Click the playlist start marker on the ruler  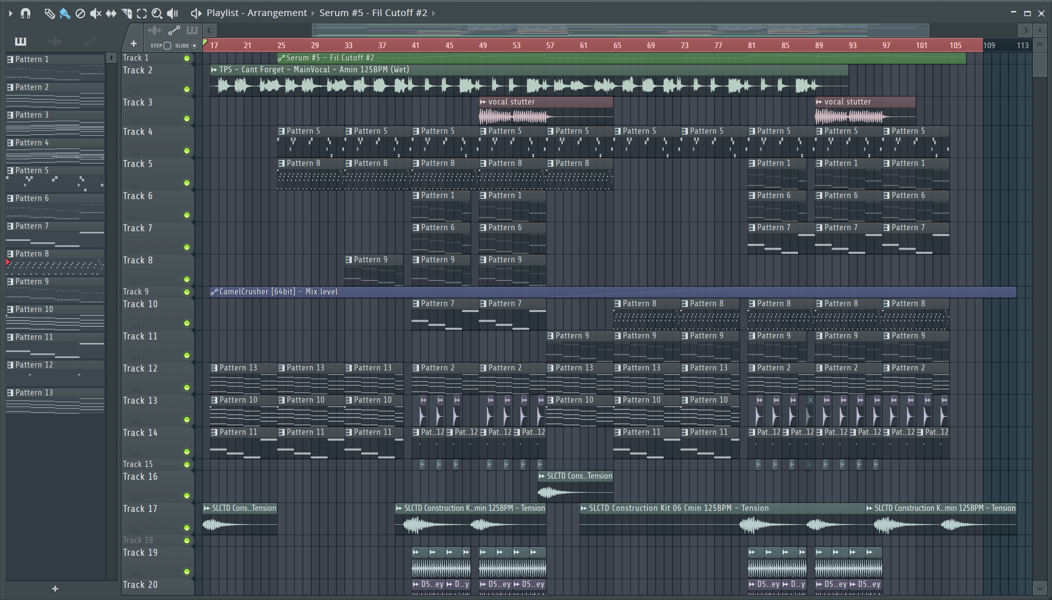[205, 42]
